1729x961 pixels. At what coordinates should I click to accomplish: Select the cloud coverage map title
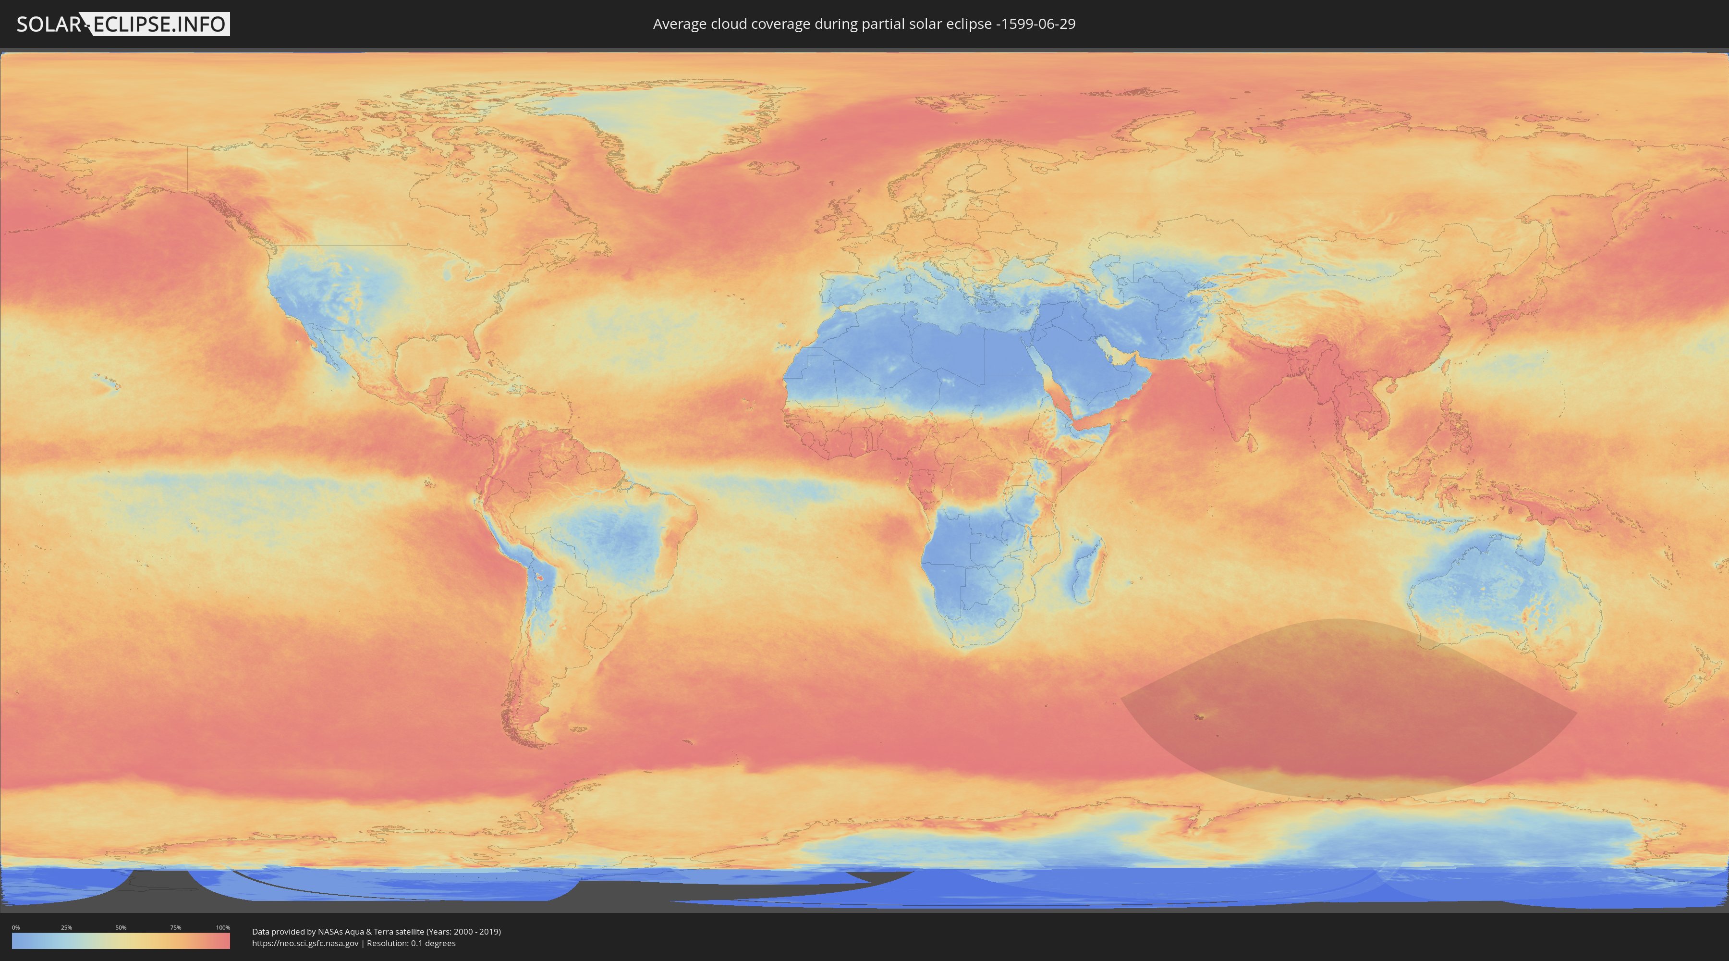864,24
